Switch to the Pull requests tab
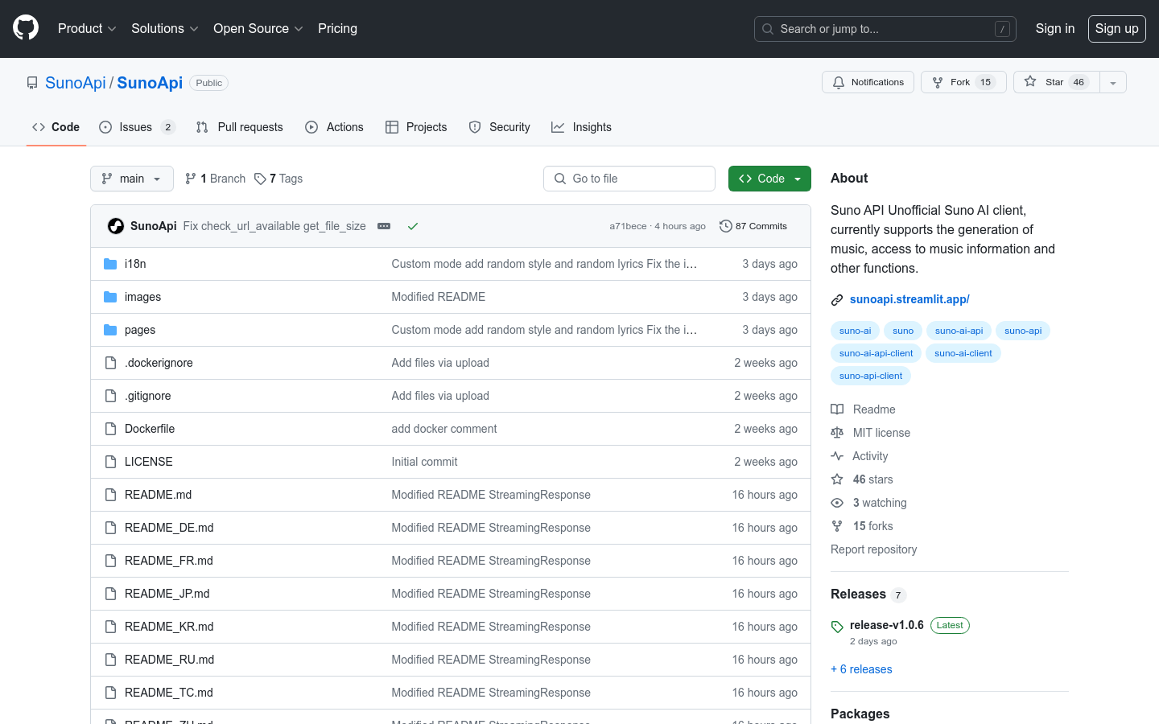The image size is (1159, 724). click(x=240, y=127)
